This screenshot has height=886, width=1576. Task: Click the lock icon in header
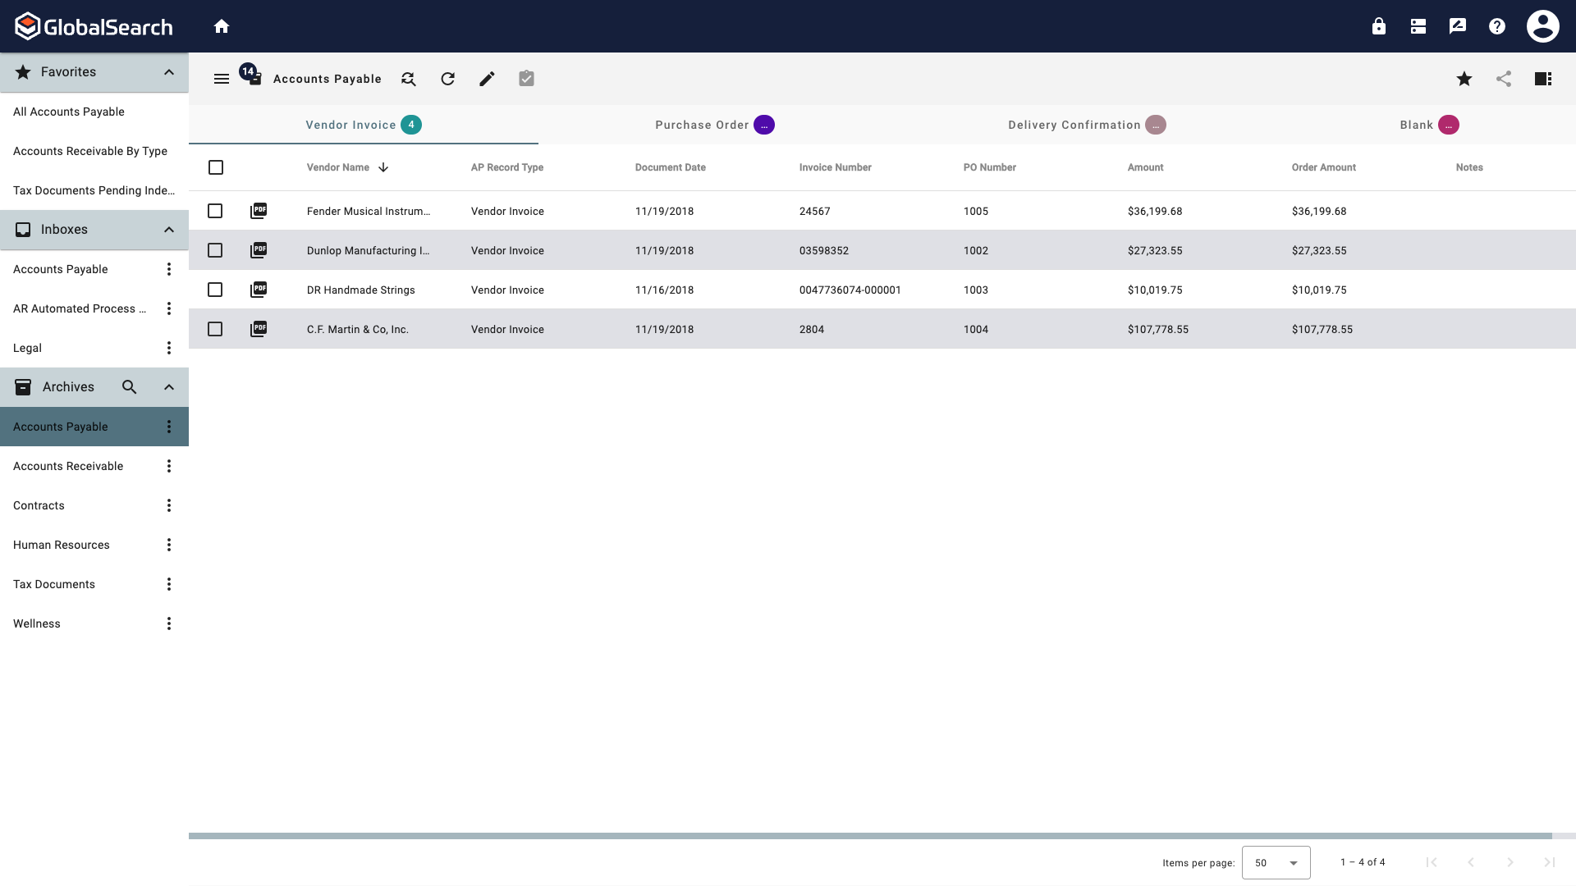1378,26
